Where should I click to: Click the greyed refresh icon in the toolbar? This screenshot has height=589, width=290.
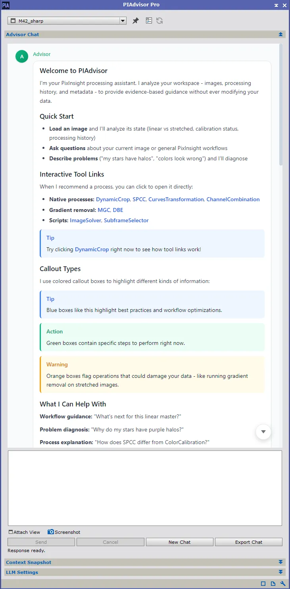coord(159,21)
